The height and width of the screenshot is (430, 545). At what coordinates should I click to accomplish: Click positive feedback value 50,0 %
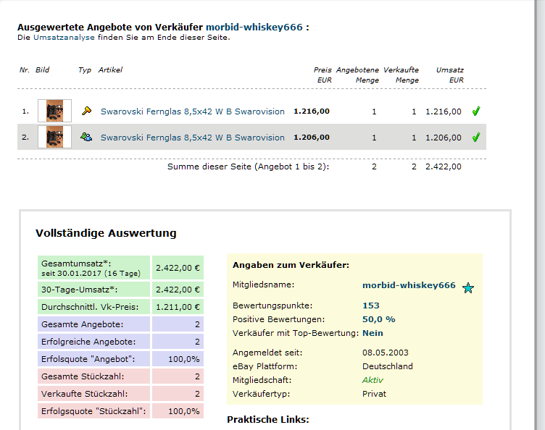pyautogui.click(x=378, y=319)
